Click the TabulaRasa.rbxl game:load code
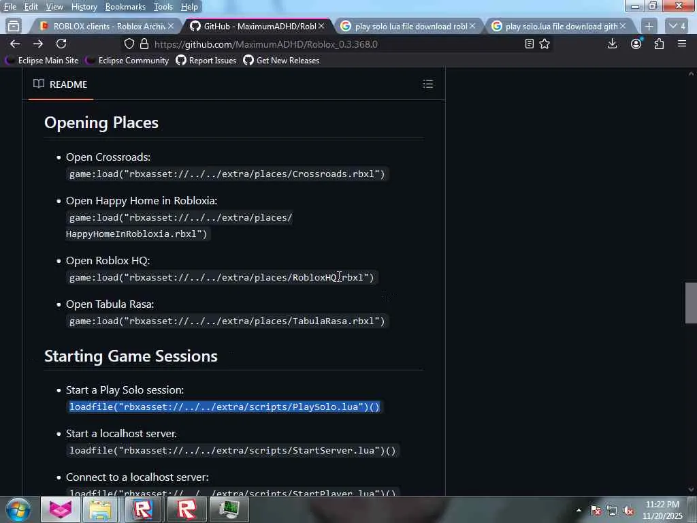The height and width of the screenshot is (523, 697). pyautogui.click(x=227, y=321)
